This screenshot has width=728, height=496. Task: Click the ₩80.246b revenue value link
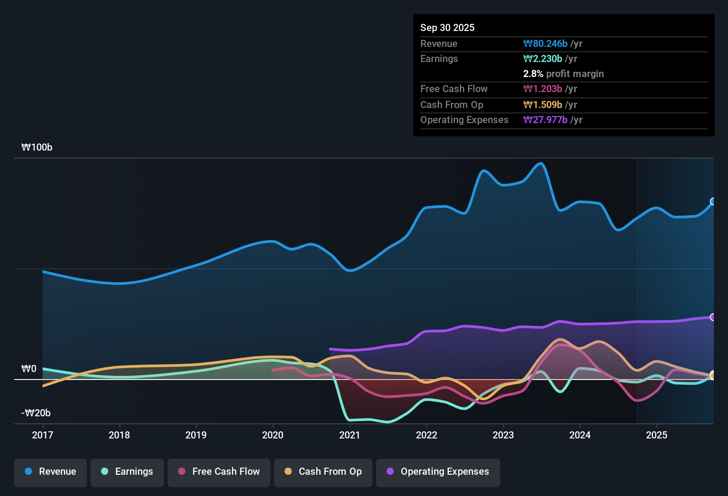click(x=546, y=43)
